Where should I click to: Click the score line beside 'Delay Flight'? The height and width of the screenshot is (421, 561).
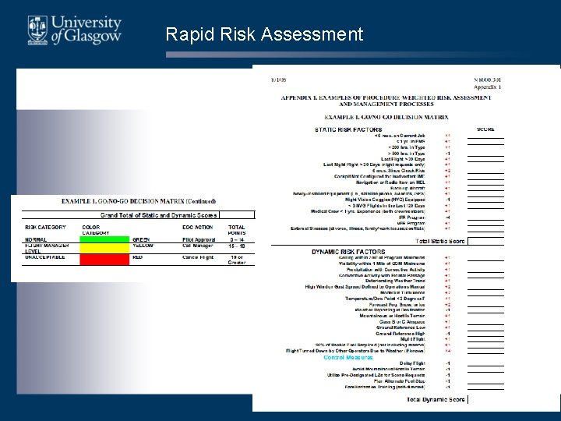pos(485,366)
